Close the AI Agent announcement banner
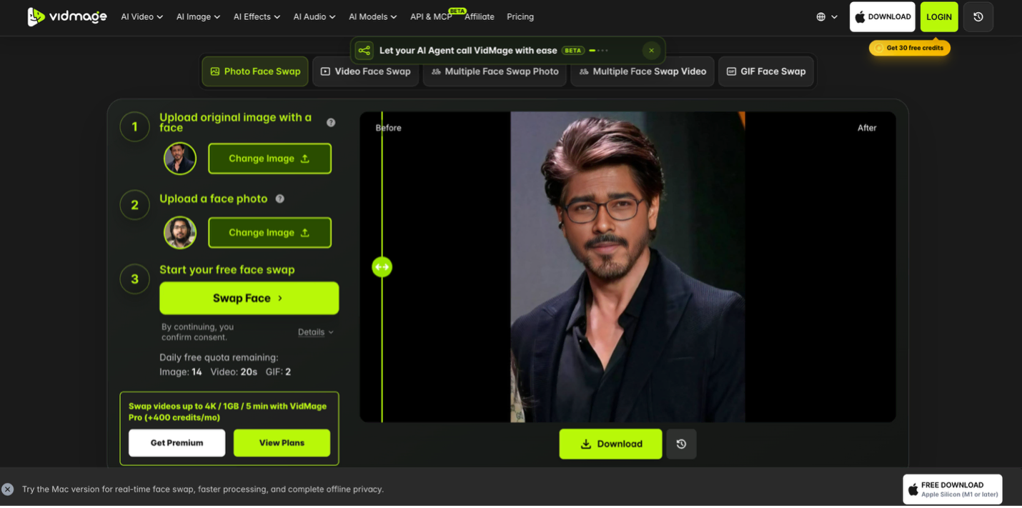This screenshot has width=1022, height=508. (651, 51)
